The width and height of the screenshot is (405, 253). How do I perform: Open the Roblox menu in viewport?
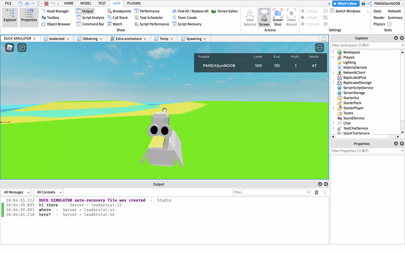[x=9, y=47]
